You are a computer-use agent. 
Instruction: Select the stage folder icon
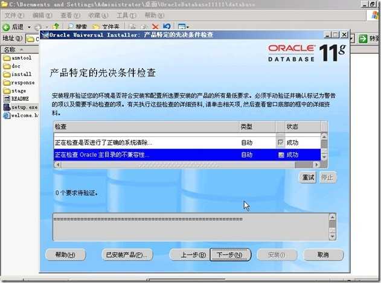pos(7,91)
